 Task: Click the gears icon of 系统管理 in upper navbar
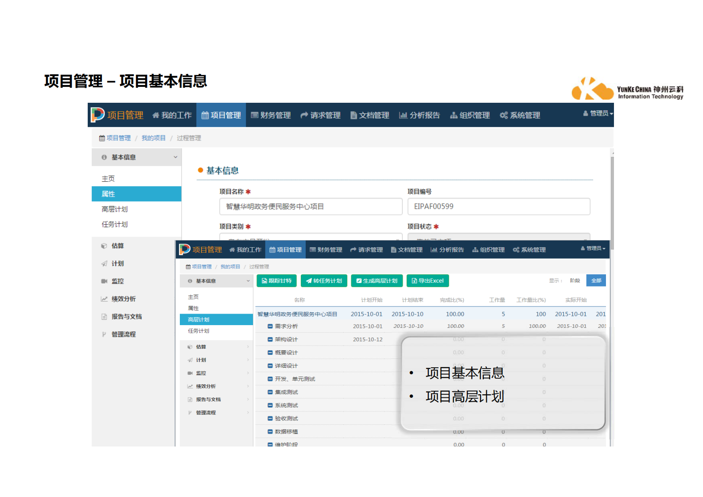tap(504, 115)
